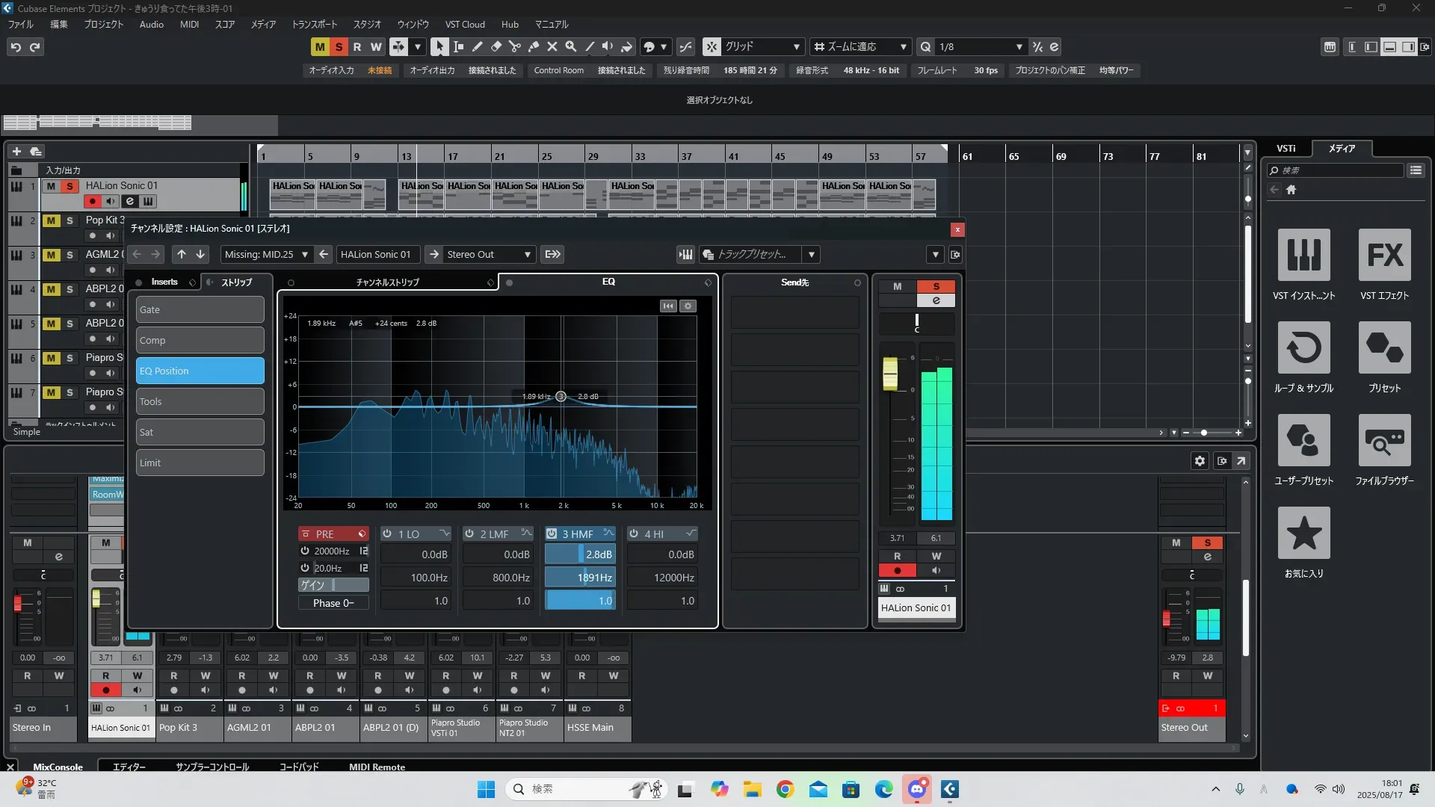
Task: Click the 3 HMF gain 2.8dB slider
Action: pyautogui.click(x=580, y=554)
